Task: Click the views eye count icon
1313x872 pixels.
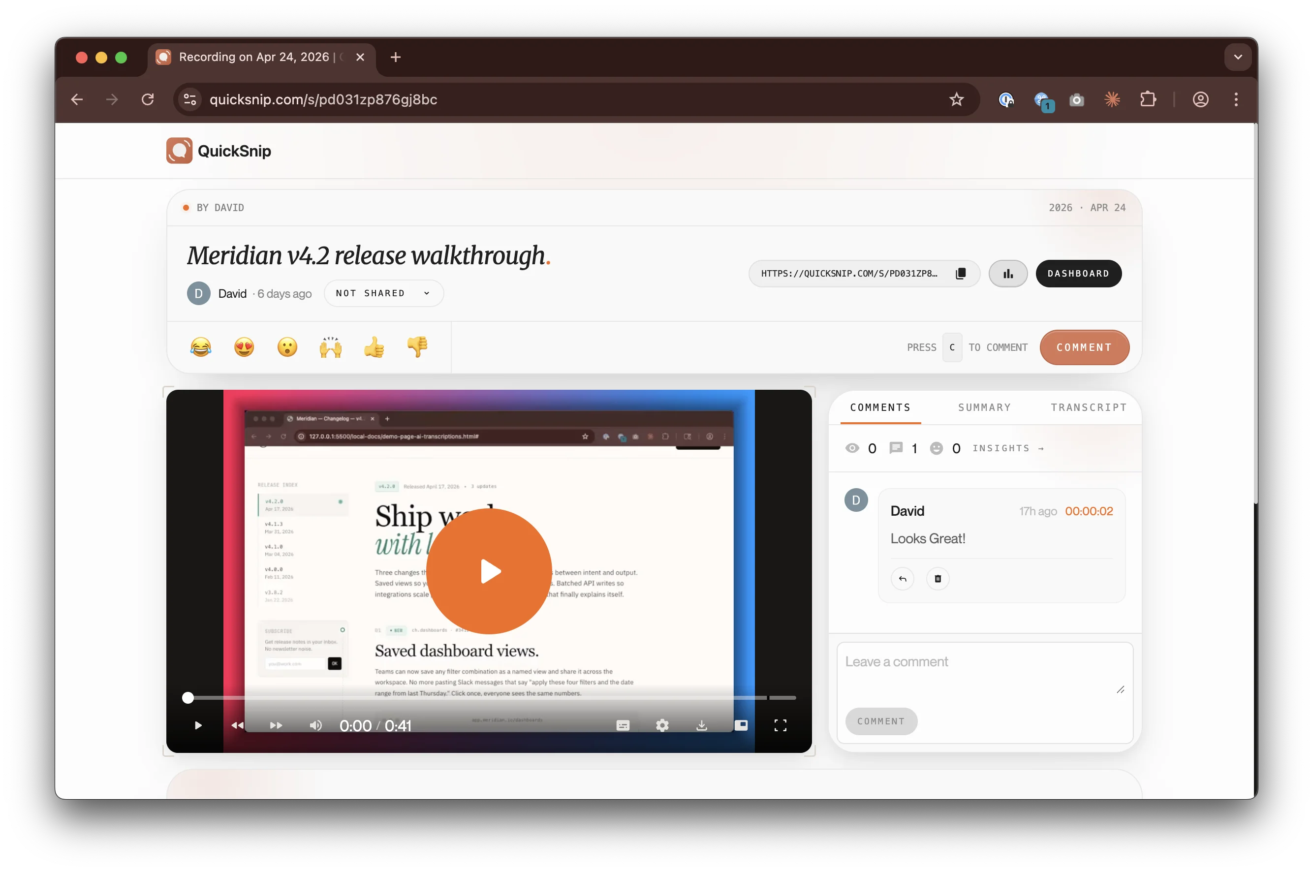Action: pyautogui.click(x=851, y=448)
